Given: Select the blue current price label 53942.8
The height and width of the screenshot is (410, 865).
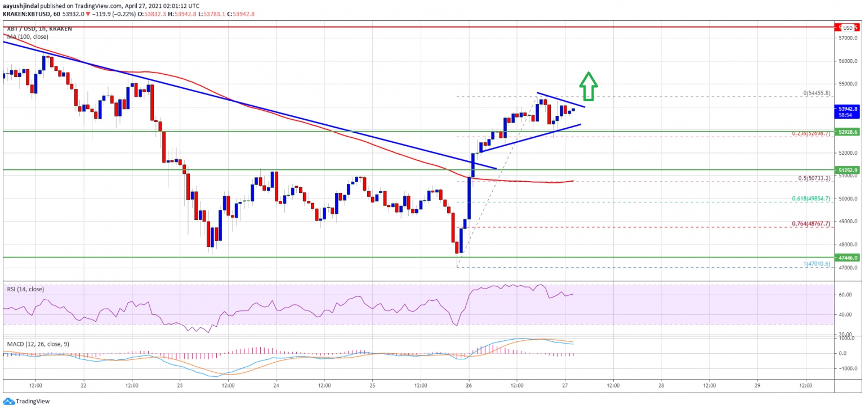Looking at the screenshot, I should click(x=848, y=109).
